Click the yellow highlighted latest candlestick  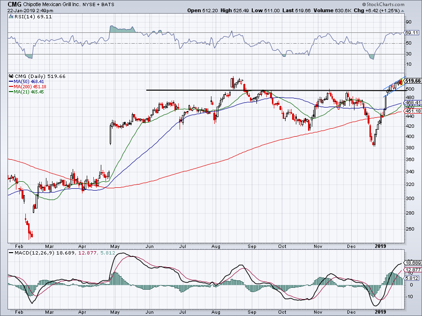tap(401, 82)
